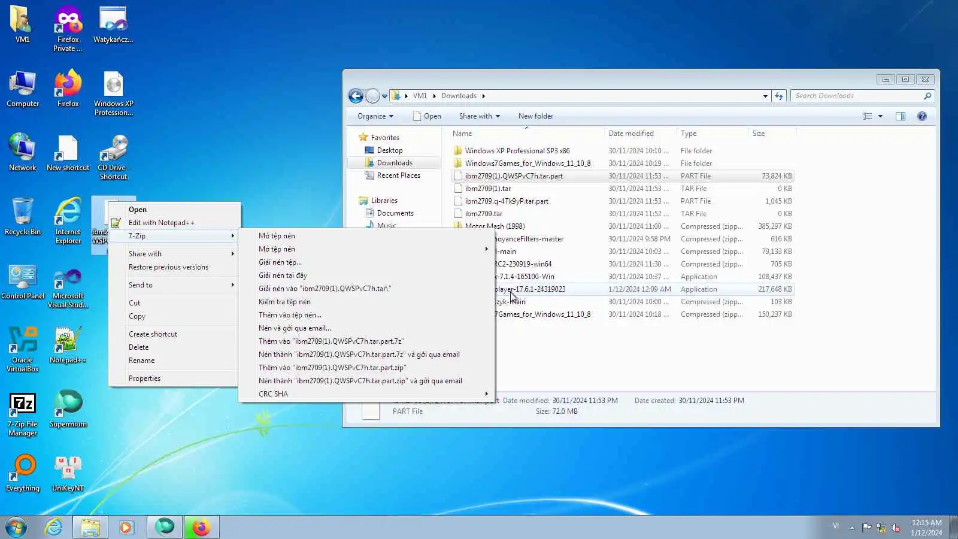The image size is (958, 539).
Task: Open Share with toolbar dropdown
Action: tap(479, 116)
